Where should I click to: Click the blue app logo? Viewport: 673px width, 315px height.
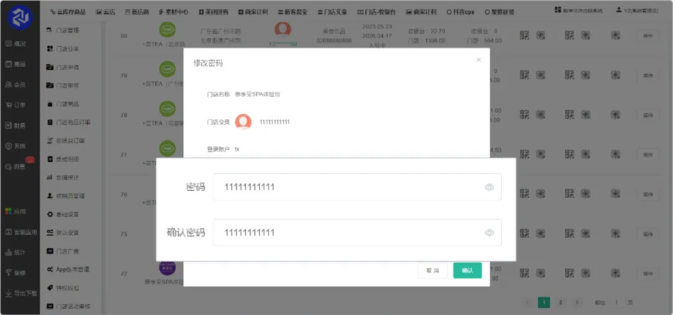click(x=20, y=17)
